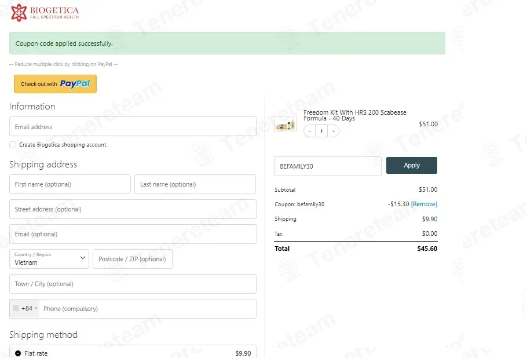This screenshot has width=527, height=358.
Task: Focus the Email address field under Information
Action: coord(133,127)
